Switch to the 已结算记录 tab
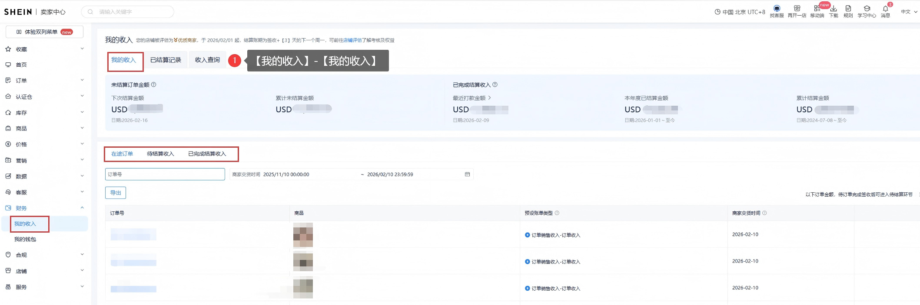 point(166,60)
